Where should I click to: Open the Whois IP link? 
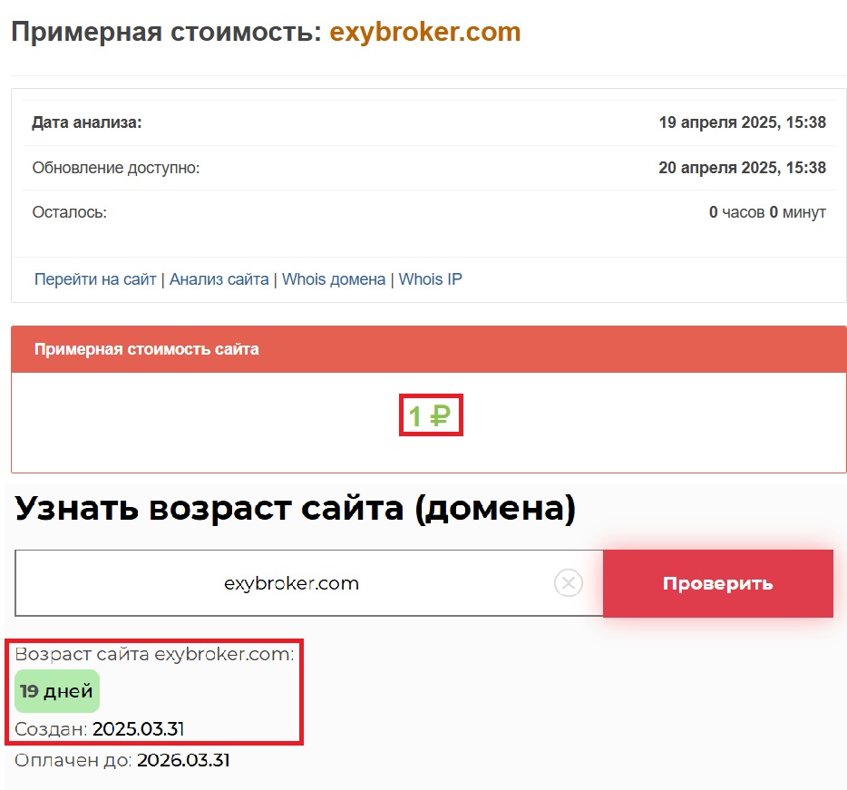click(430, 279)
